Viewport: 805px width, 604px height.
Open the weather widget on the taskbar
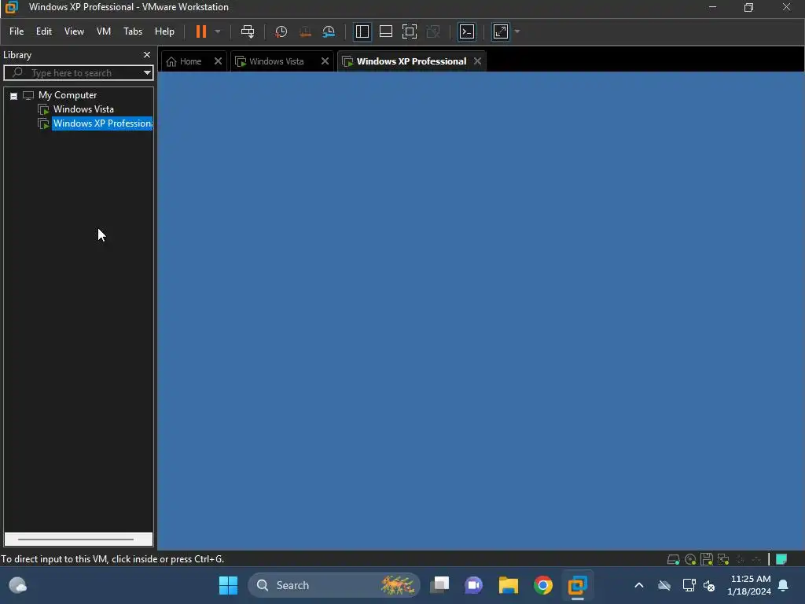coord(18,585)
